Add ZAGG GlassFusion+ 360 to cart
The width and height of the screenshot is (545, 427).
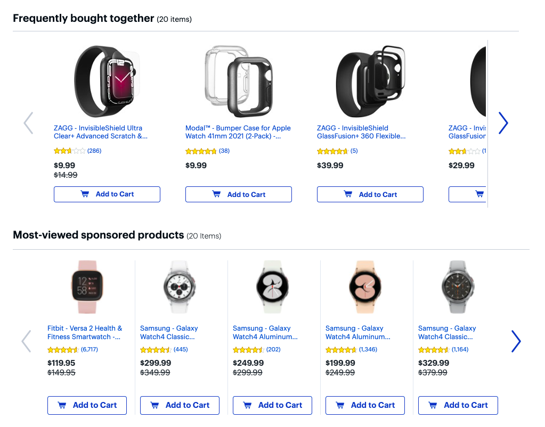[370, 194]
